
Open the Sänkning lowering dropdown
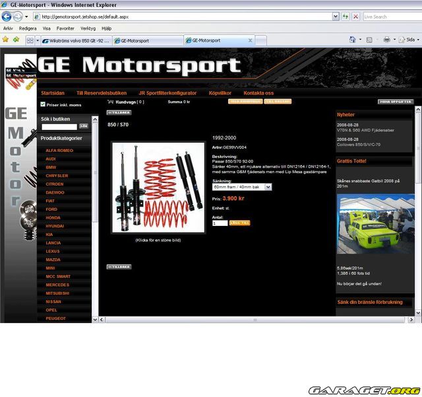[x=242, y=187]
